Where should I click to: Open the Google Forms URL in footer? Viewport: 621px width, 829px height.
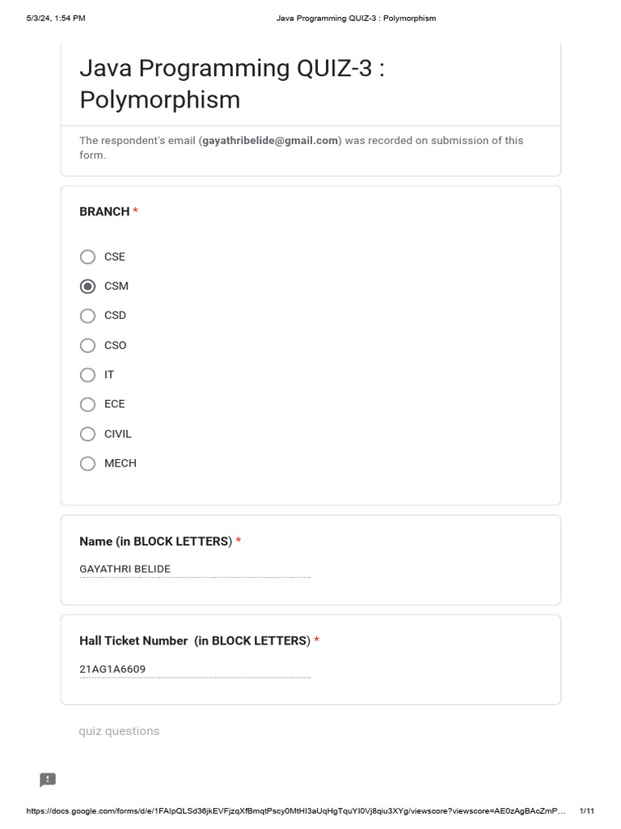[296, 811]
